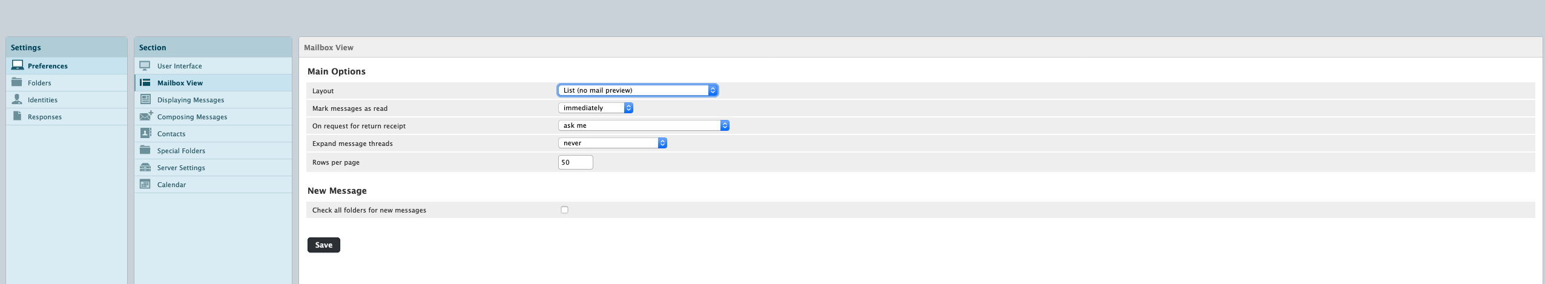This screenshot has width=1545, height=284.
Task: Click the Rows per page field
Action: 575,162
